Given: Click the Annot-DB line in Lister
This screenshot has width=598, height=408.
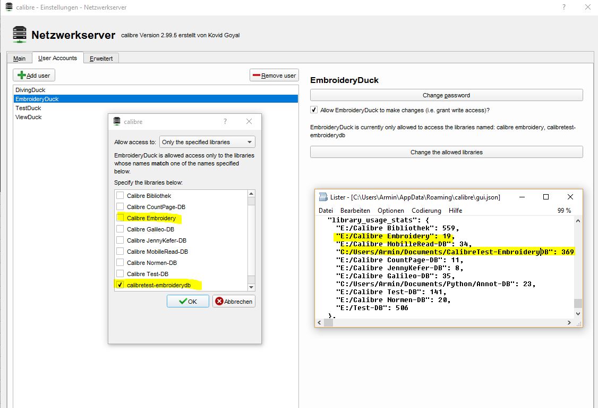Looking at the screenshot, I should [435, 284].
